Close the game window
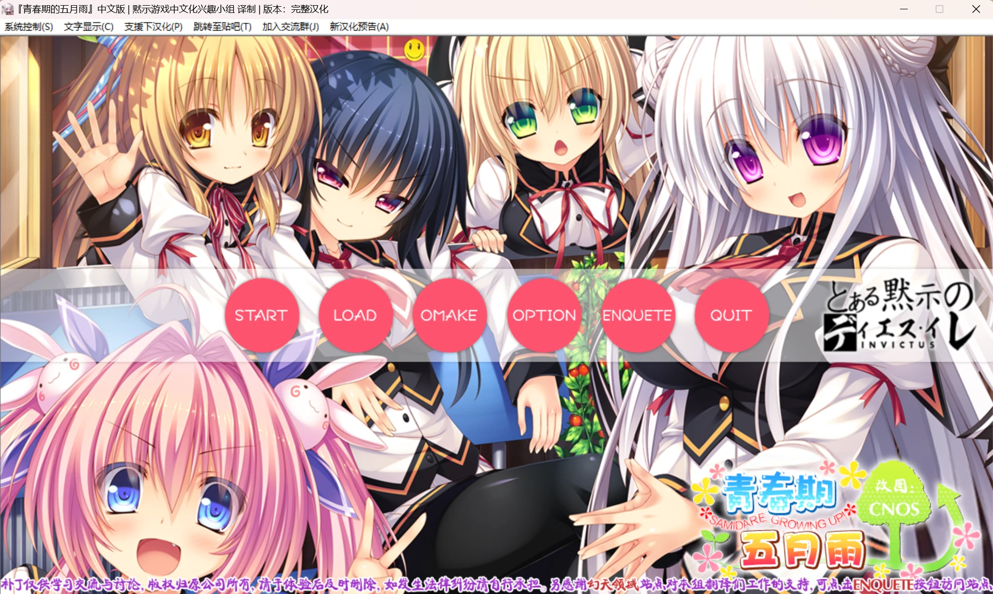993x594 pixels. 976,9
